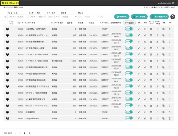Screen dimensions: 178x136
Task: Click the duplicate copy icon in second row
Action: (x=163, y=36)
